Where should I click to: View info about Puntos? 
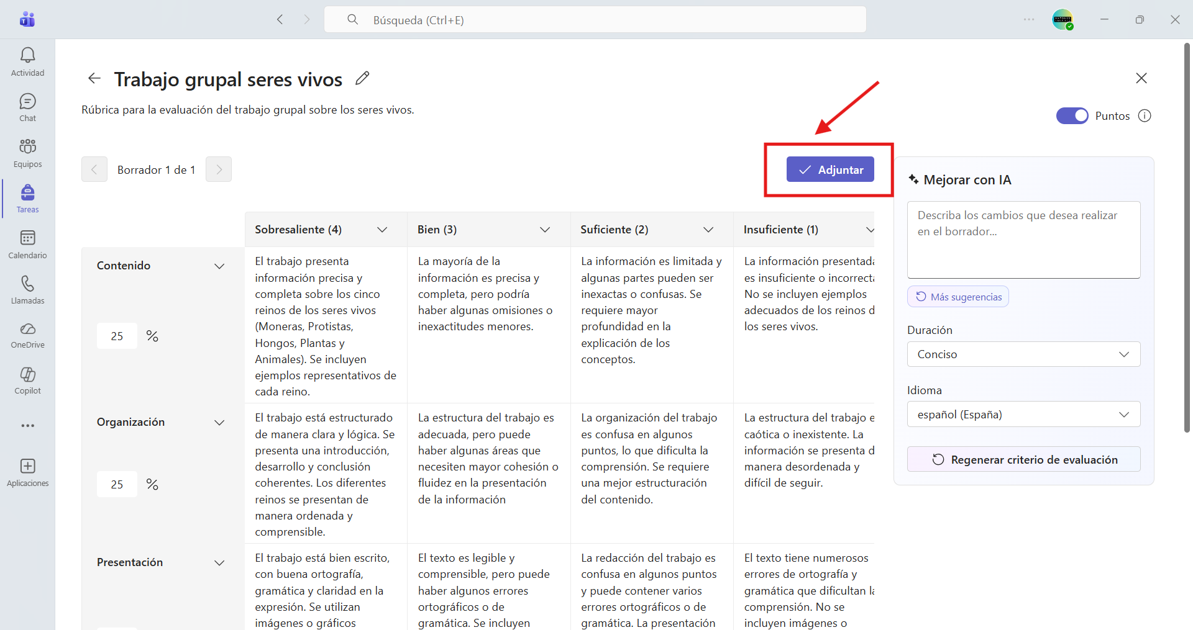(1145, 115)
